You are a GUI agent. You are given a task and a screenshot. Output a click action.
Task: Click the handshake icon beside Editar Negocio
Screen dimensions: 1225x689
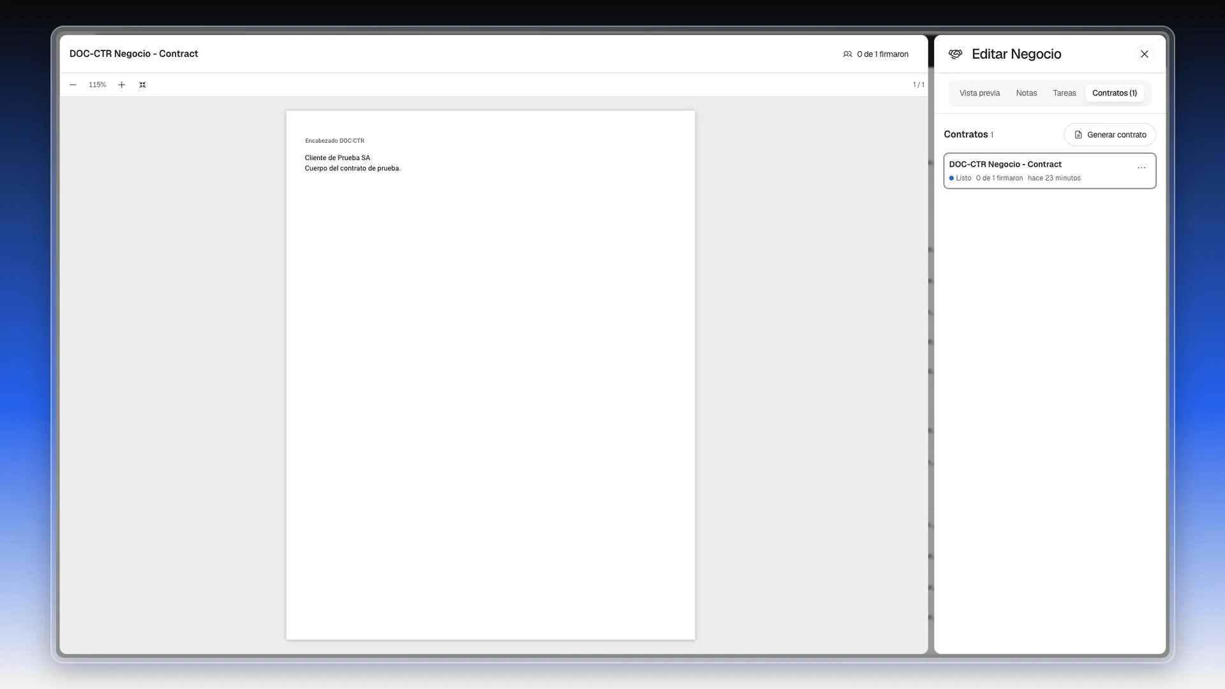click(955, 54)
